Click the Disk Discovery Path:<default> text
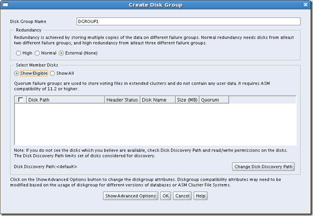 click(45, 167)
